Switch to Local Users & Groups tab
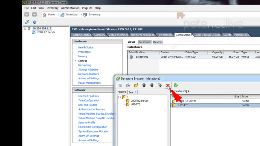Image resolution: width=260 pixels, height=146 pixels. pos(207,35)
